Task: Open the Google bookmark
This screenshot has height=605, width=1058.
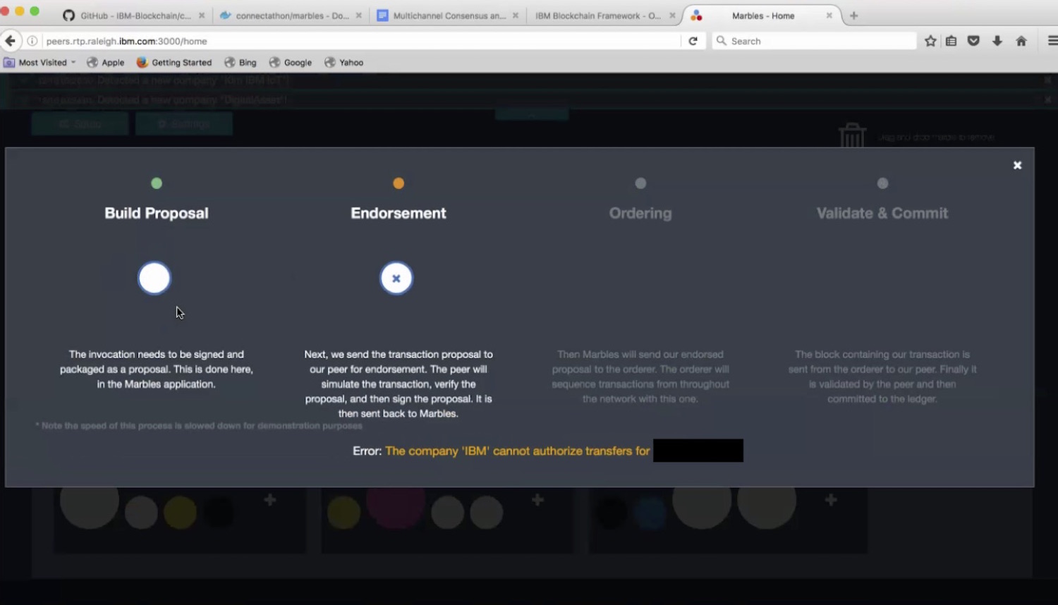Action: 291,62
